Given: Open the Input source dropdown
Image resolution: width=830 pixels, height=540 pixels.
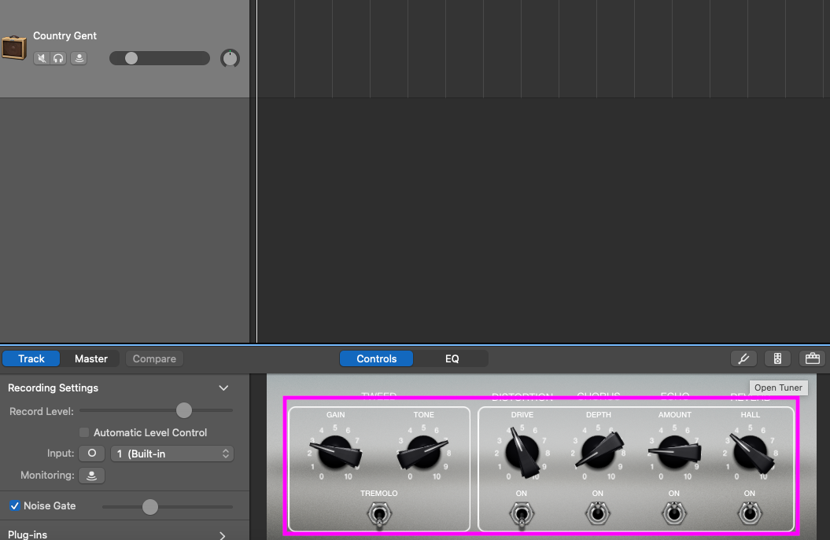Looking at the screenshot, I should click(x=172, y=454).
